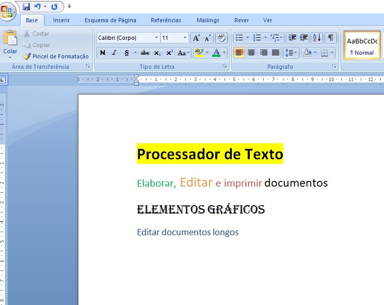Toggle italic formatting (I button)
The image size is (384, 305).
tap(114, 53)
